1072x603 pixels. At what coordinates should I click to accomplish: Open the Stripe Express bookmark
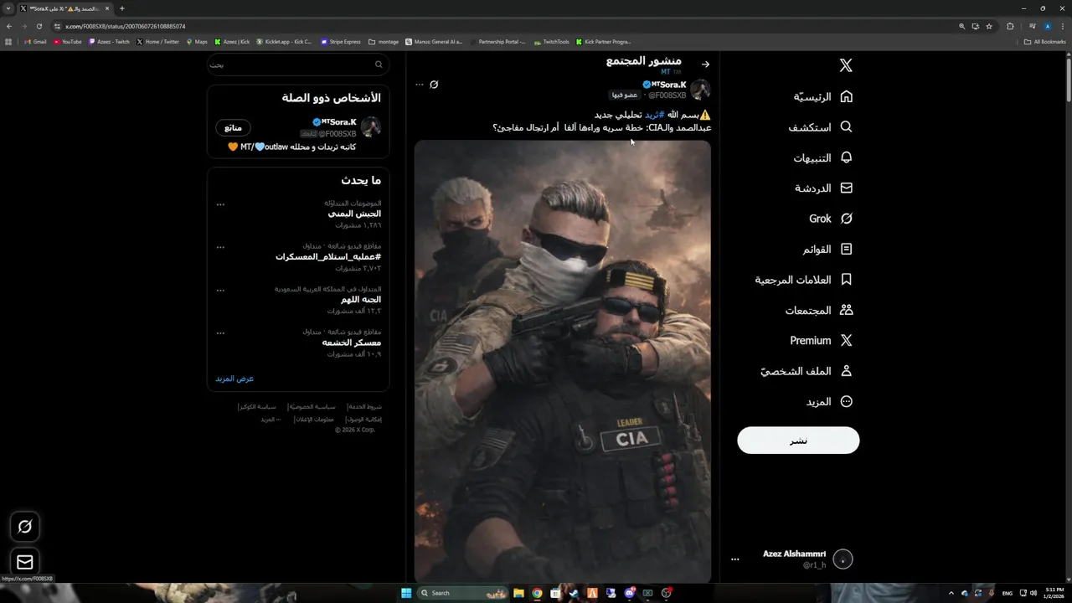pos(341,42)
